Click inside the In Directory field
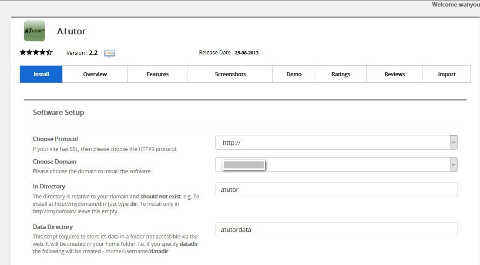The width and height of the screenshot is (480, 265). [336, 189]
